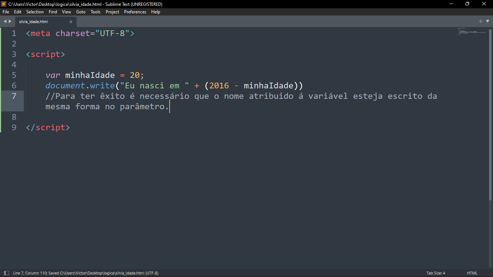Click the closing </script> tag
493x277 pixels.
point(48,128)
